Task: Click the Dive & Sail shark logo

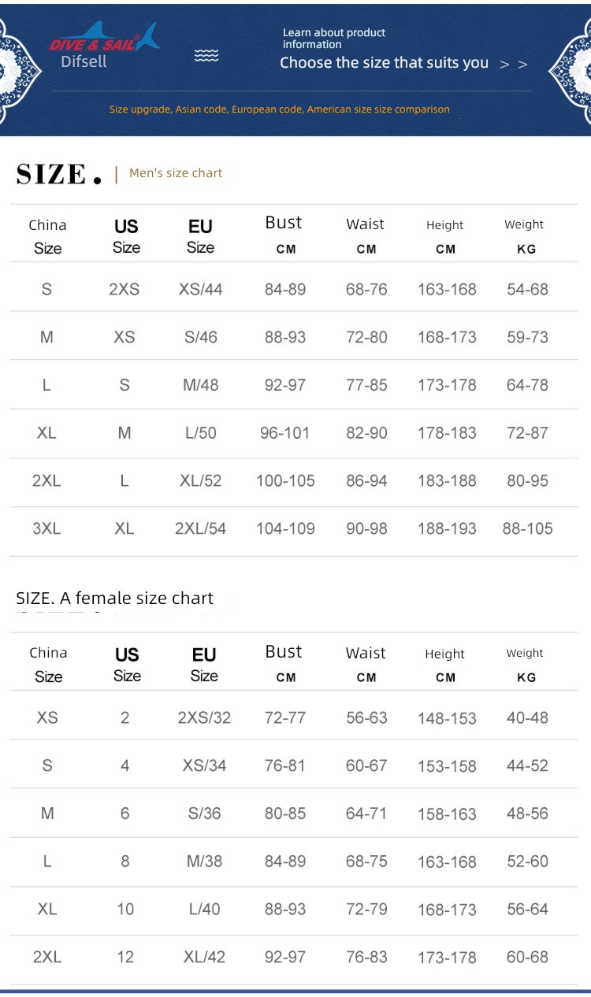Action: point(105,38)
